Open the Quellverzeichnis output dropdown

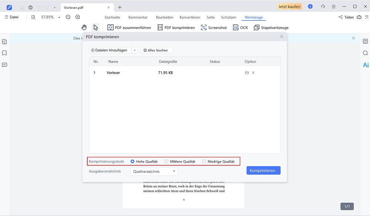click(154, 171)
